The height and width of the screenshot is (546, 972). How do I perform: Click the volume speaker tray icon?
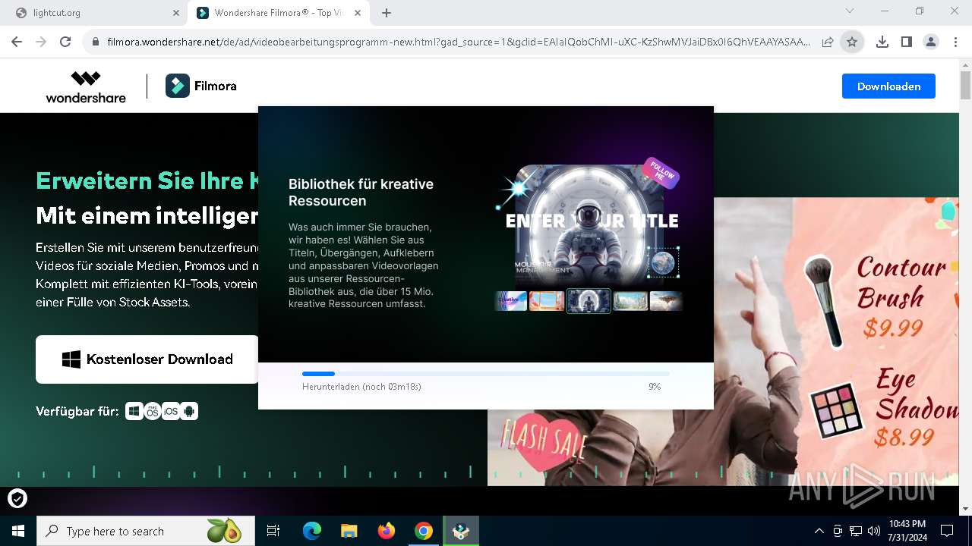[x=874, y=531]
